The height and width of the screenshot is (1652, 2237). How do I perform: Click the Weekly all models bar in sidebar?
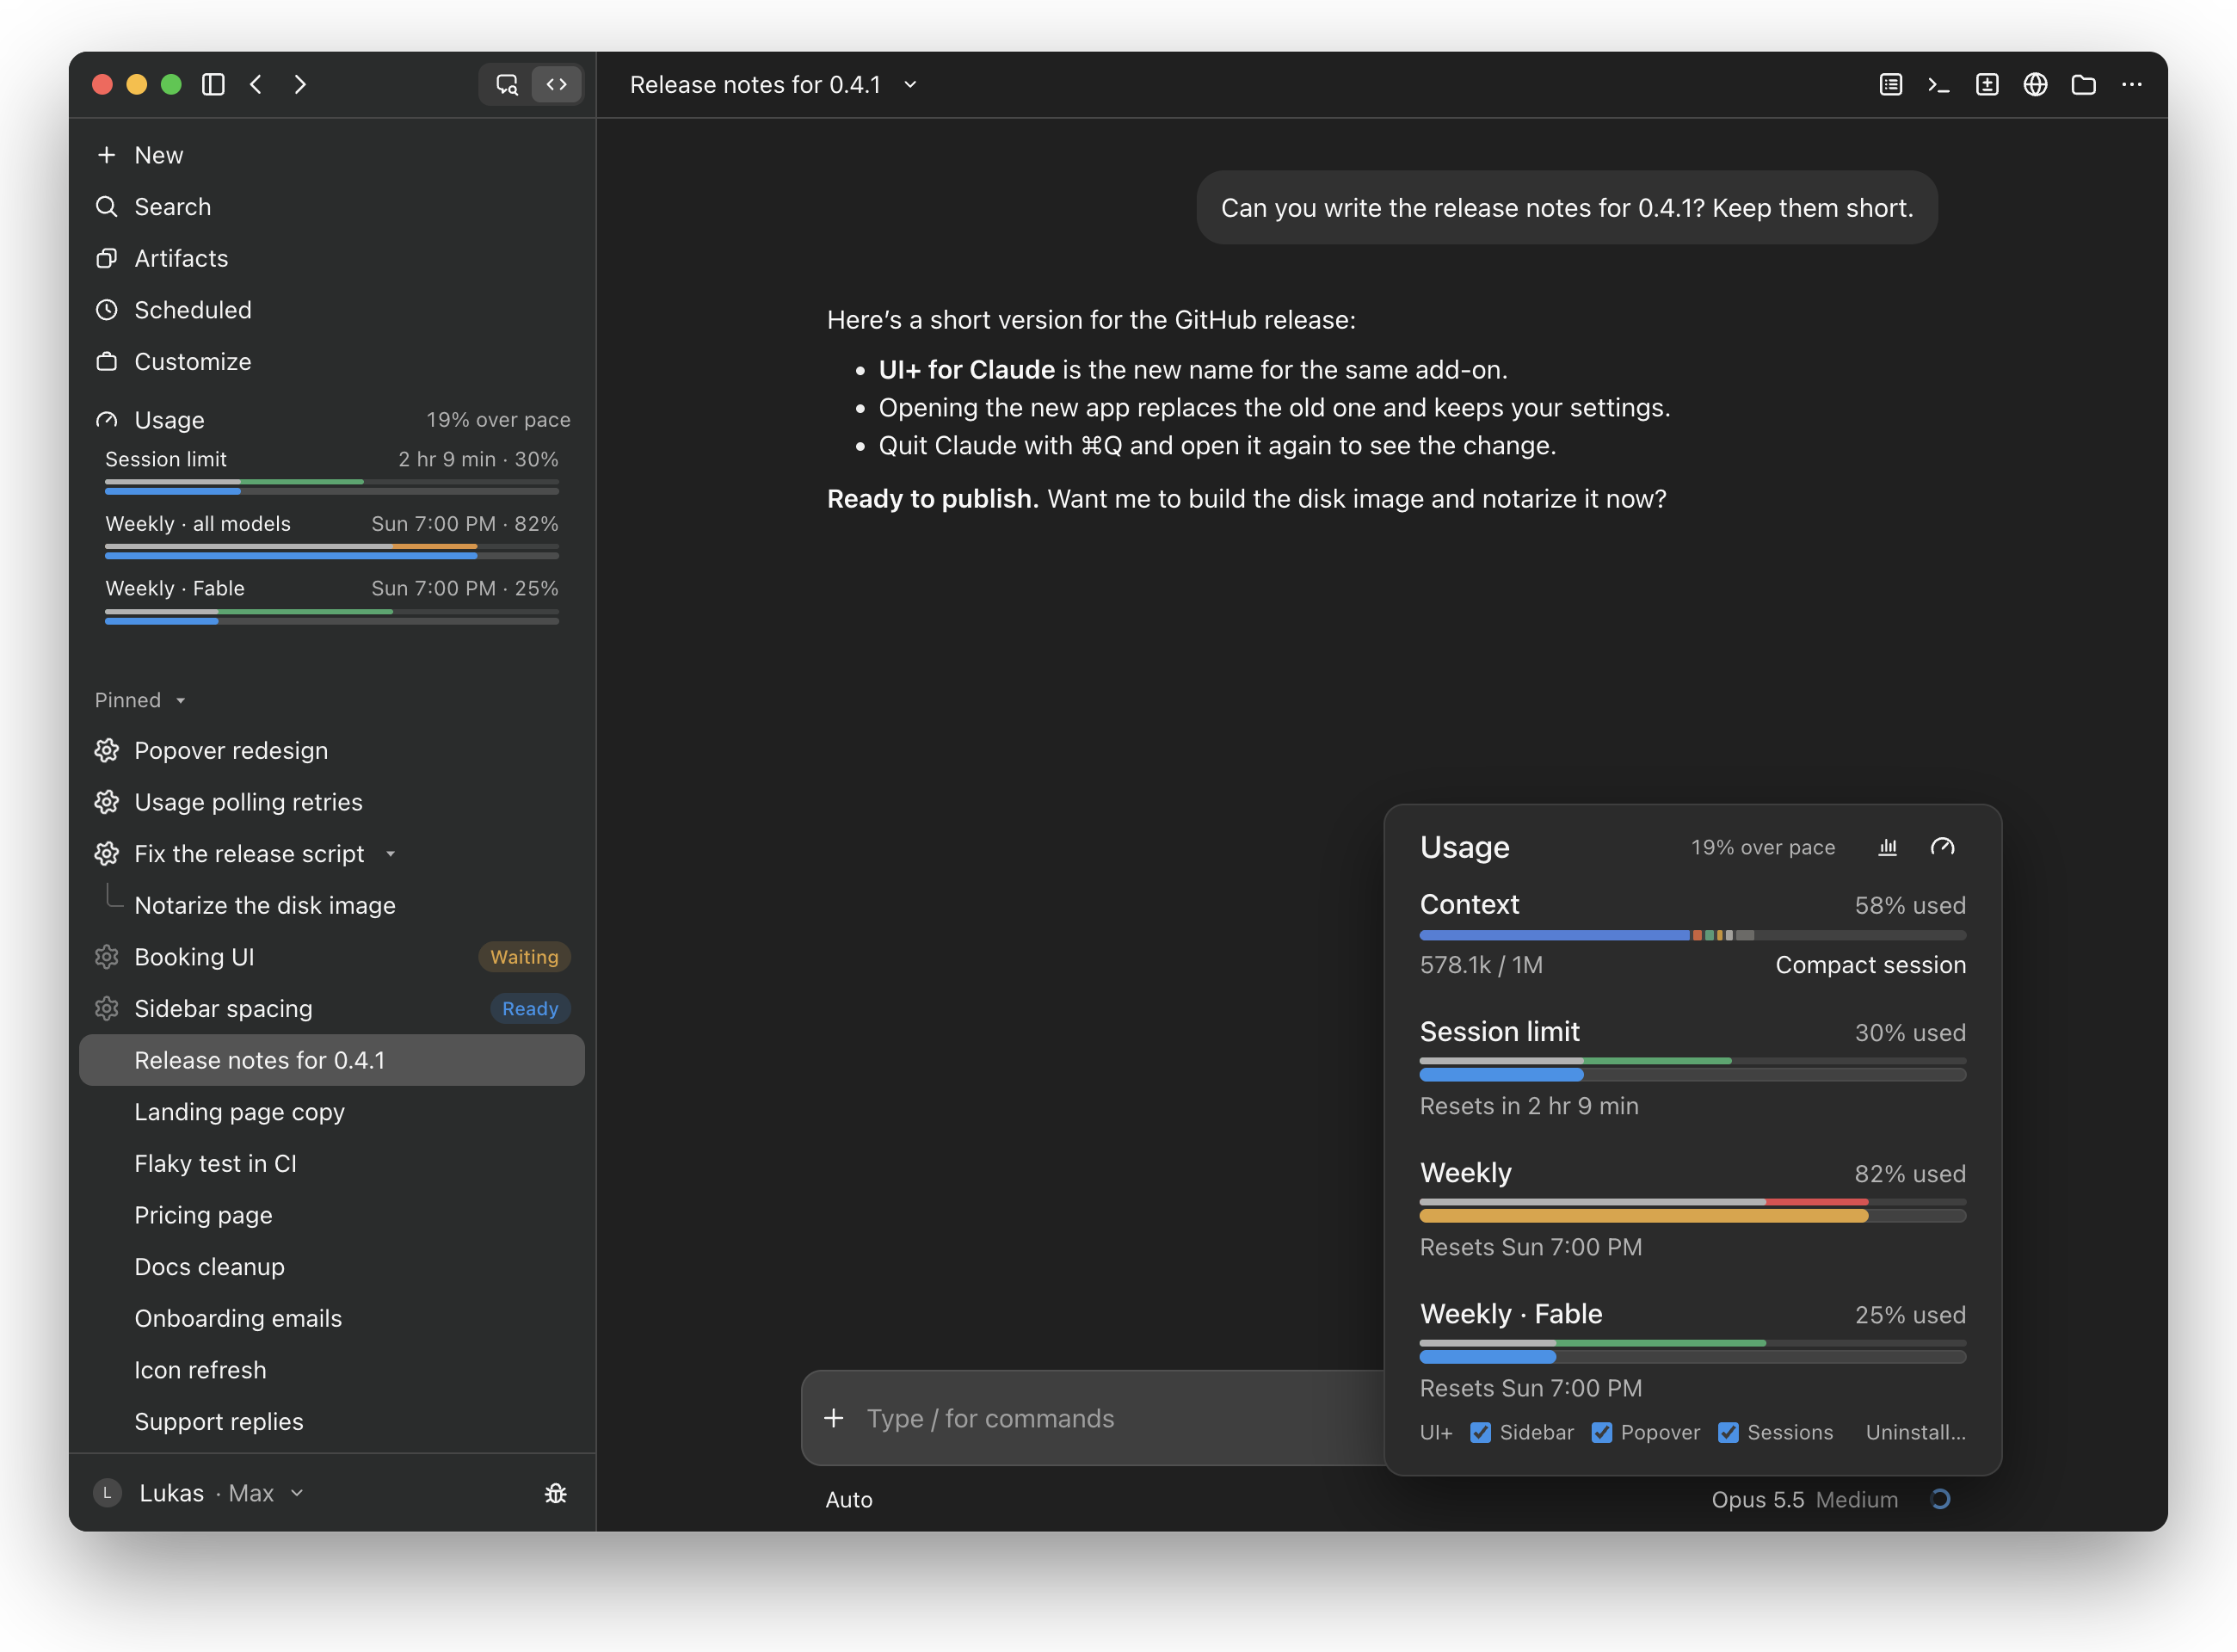(x=332, y=551)
